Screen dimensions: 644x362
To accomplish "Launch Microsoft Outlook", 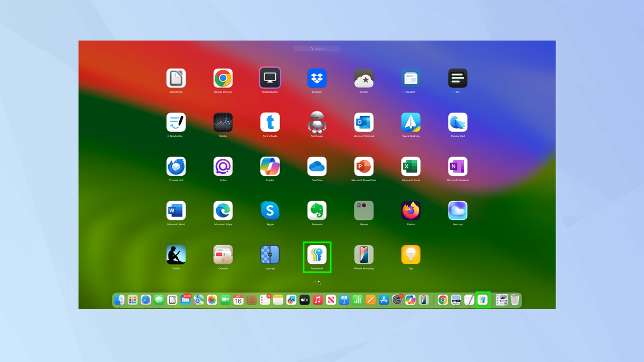I will pyautogui.click(x=364, y=122).
